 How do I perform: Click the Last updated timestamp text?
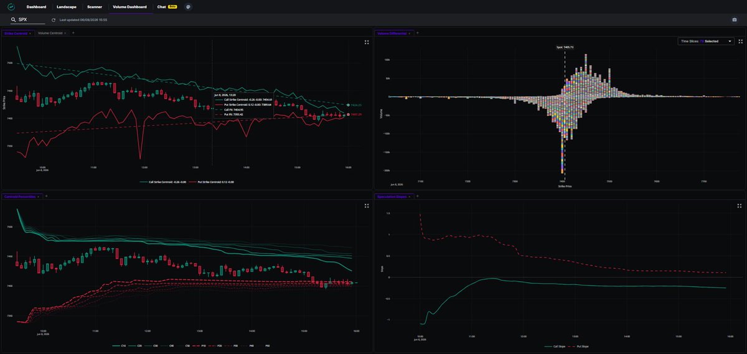pyautogui.click(x=83, y=20)
